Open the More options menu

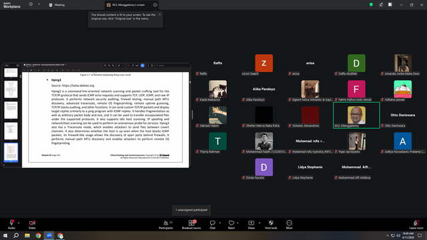pos(289,225)
